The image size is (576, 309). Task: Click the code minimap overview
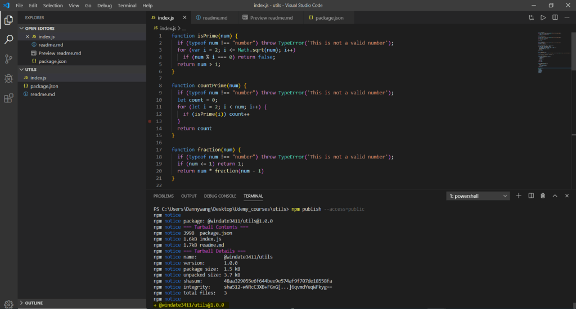(x=549, y=51)
